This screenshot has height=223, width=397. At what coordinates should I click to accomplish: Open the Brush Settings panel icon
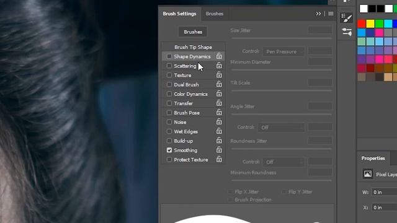point(347,18)
